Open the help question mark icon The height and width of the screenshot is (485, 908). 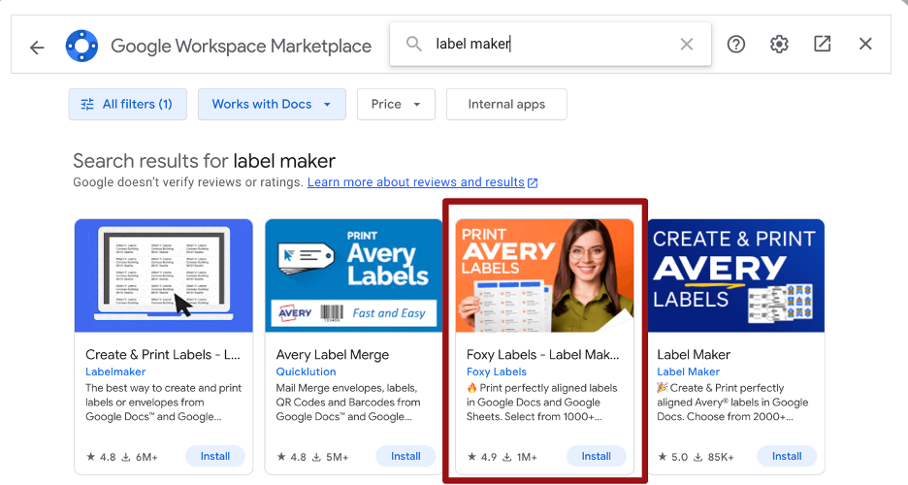736,45
